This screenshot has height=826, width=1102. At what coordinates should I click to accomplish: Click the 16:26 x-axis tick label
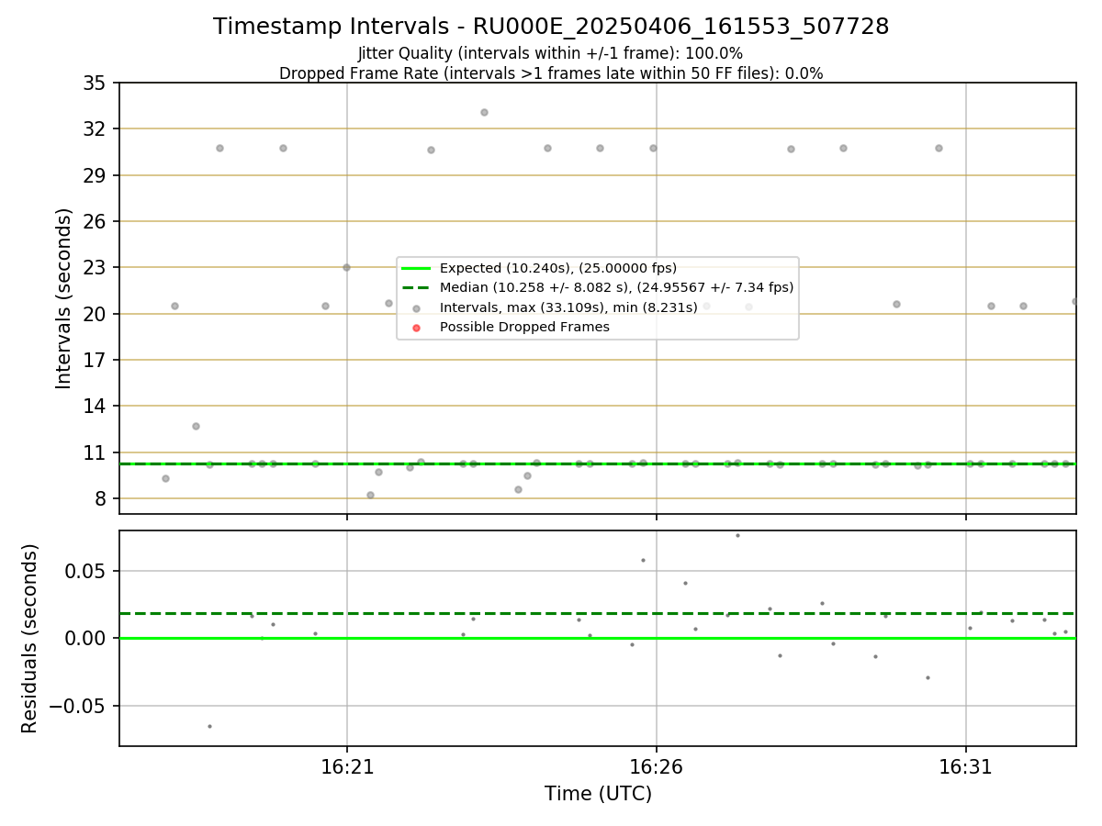656,766
